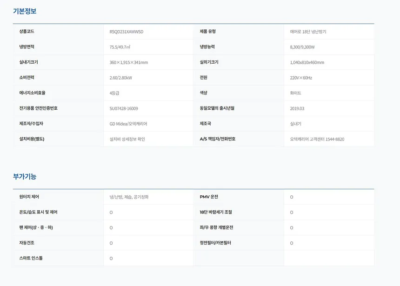
Task: Select the text 설치비 상세정보 확인
Action: click(x=127, y=139)
